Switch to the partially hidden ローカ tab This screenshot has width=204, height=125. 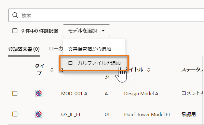[56, 49]
